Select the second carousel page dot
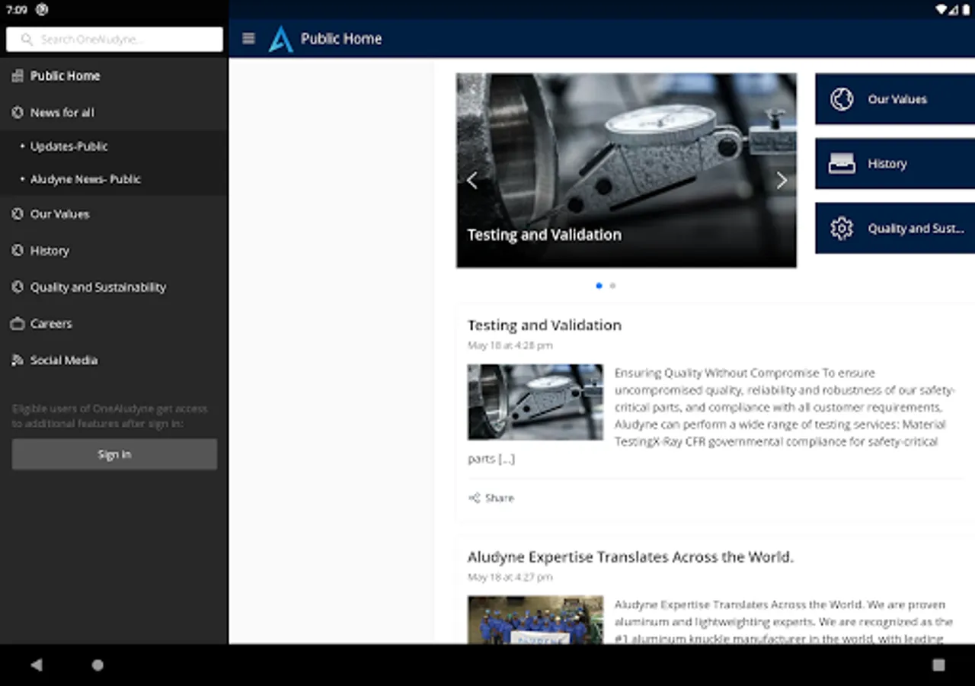The image size is (975, 686). (612, 286)
